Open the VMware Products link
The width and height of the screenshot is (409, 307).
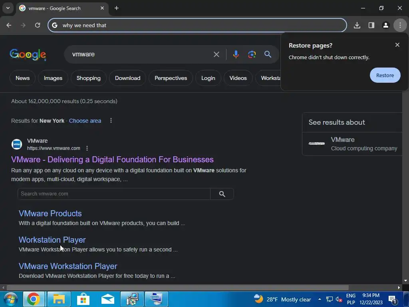50,213
